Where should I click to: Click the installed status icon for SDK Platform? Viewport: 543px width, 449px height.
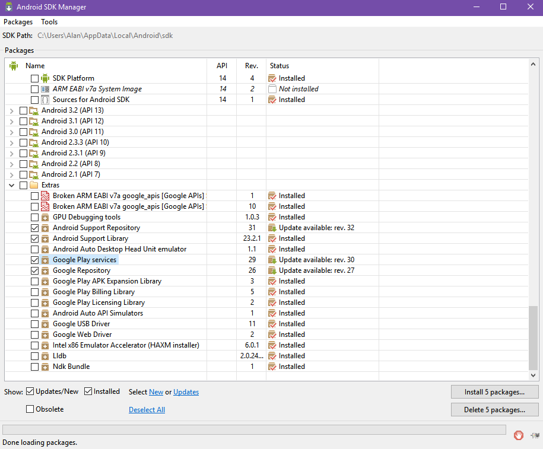coord(272,78)
